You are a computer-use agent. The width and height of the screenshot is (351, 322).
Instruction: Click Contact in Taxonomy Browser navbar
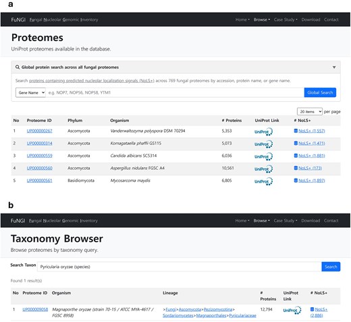(x=331, y=220)
